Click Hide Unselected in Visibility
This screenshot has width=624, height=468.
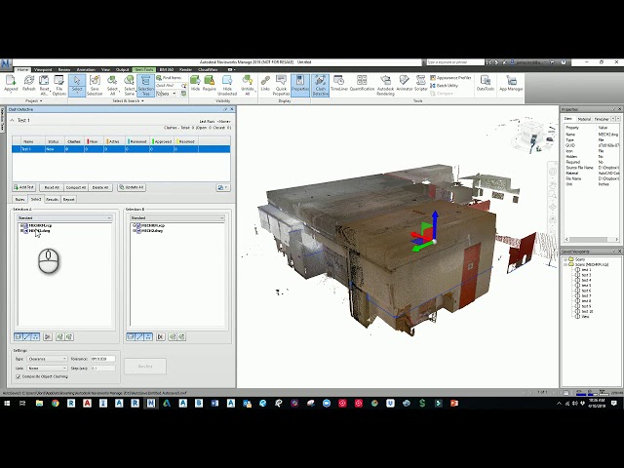pyautogui.click(x=227, y=85)
